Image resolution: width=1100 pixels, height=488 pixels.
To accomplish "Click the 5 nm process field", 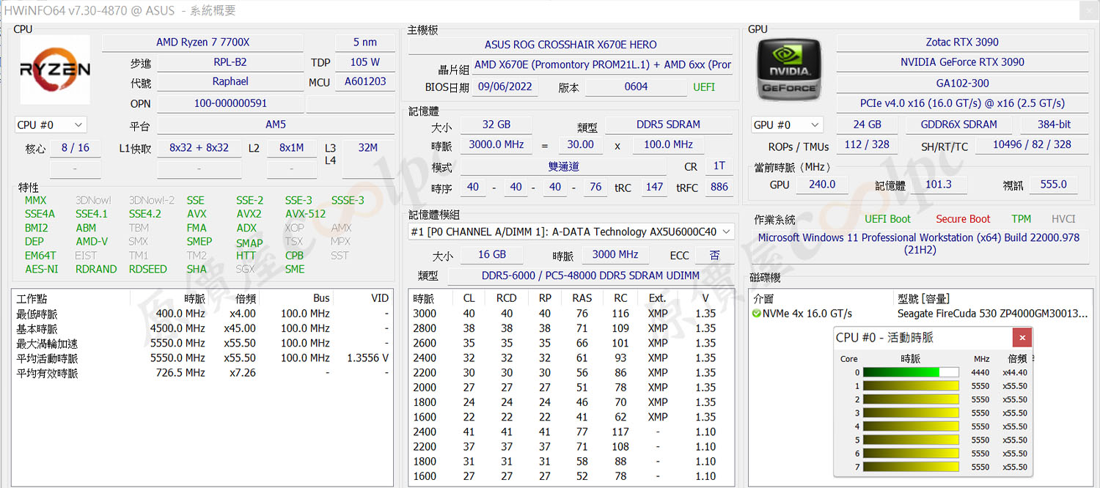I will 364,42.
